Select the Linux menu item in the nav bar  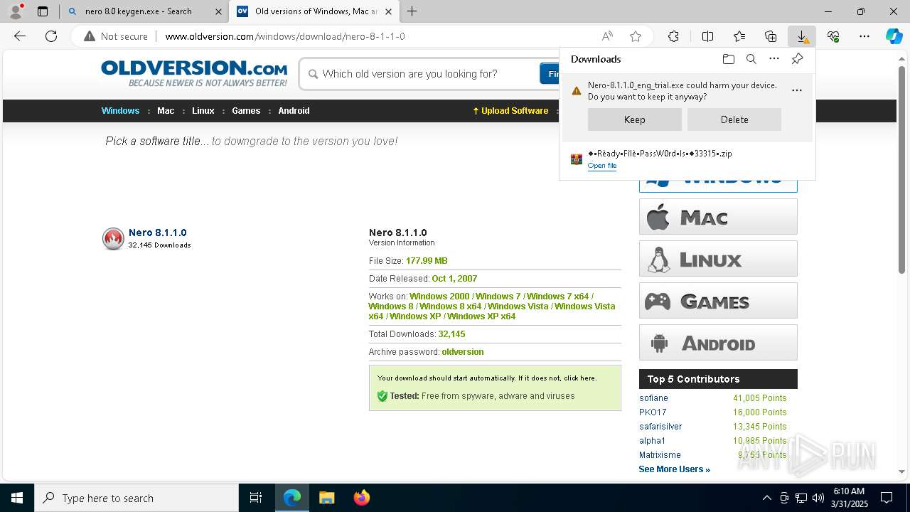(203, 111)
